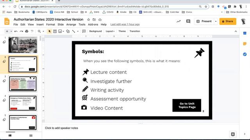
Task: Click the browser address bar URL
Action: pyautogui.click(x=96, y=7)
